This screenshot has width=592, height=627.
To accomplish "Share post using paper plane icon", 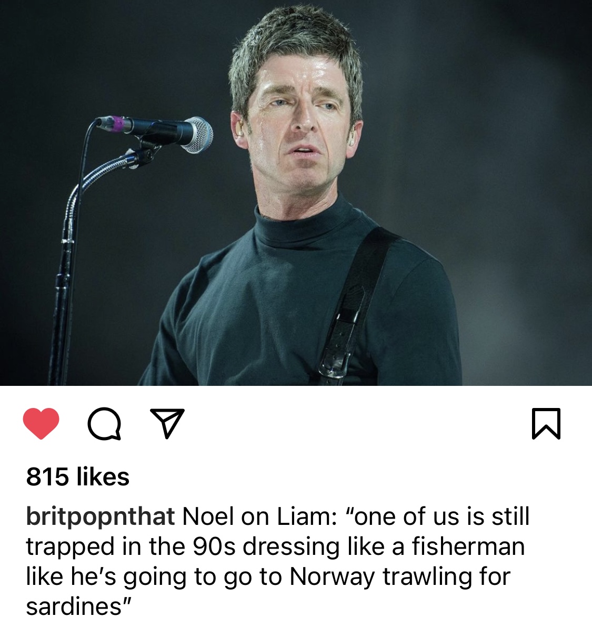I will (x=167, y=423).
